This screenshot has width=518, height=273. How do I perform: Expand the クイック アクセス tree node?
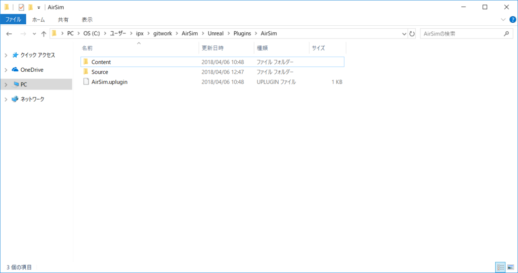(x=6, y=55)
